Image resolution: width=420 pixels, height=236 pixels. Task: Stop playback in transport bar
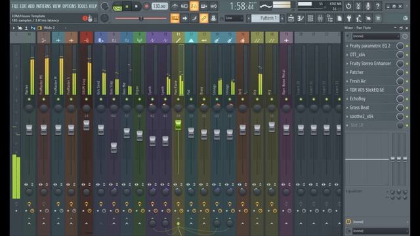click(136, 6)
